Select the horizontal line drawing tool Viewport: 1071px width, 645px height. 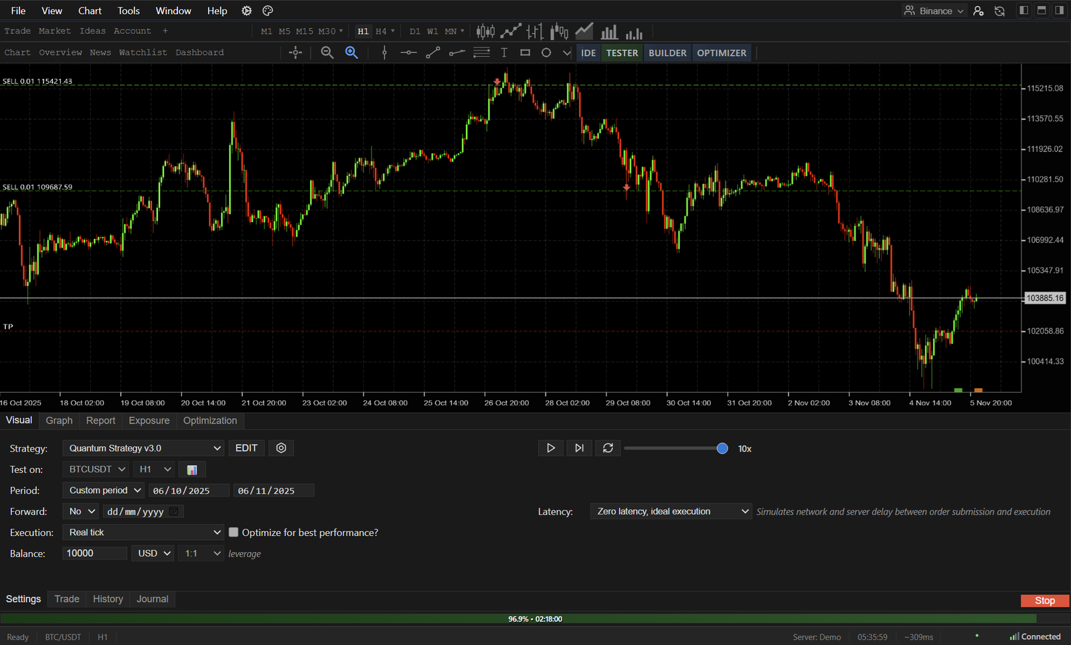[408, 52]
